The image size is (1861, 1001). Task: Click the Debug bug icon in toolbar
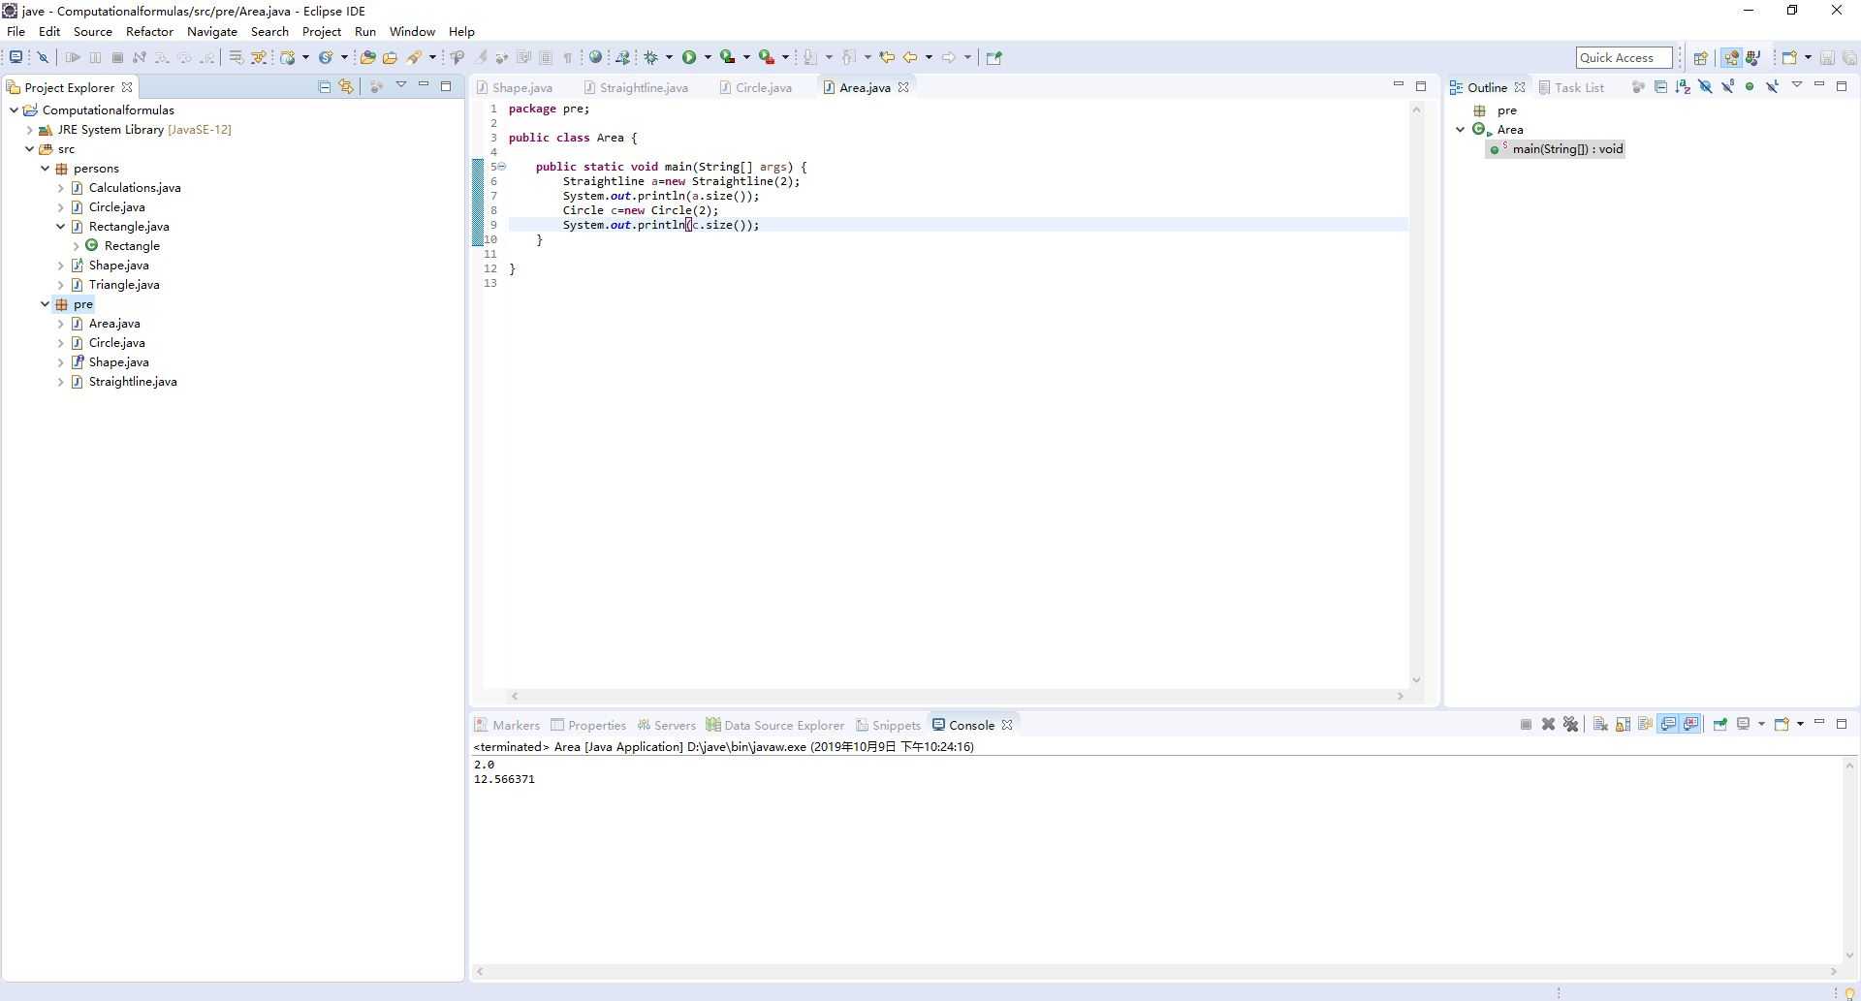coord(651,57)
